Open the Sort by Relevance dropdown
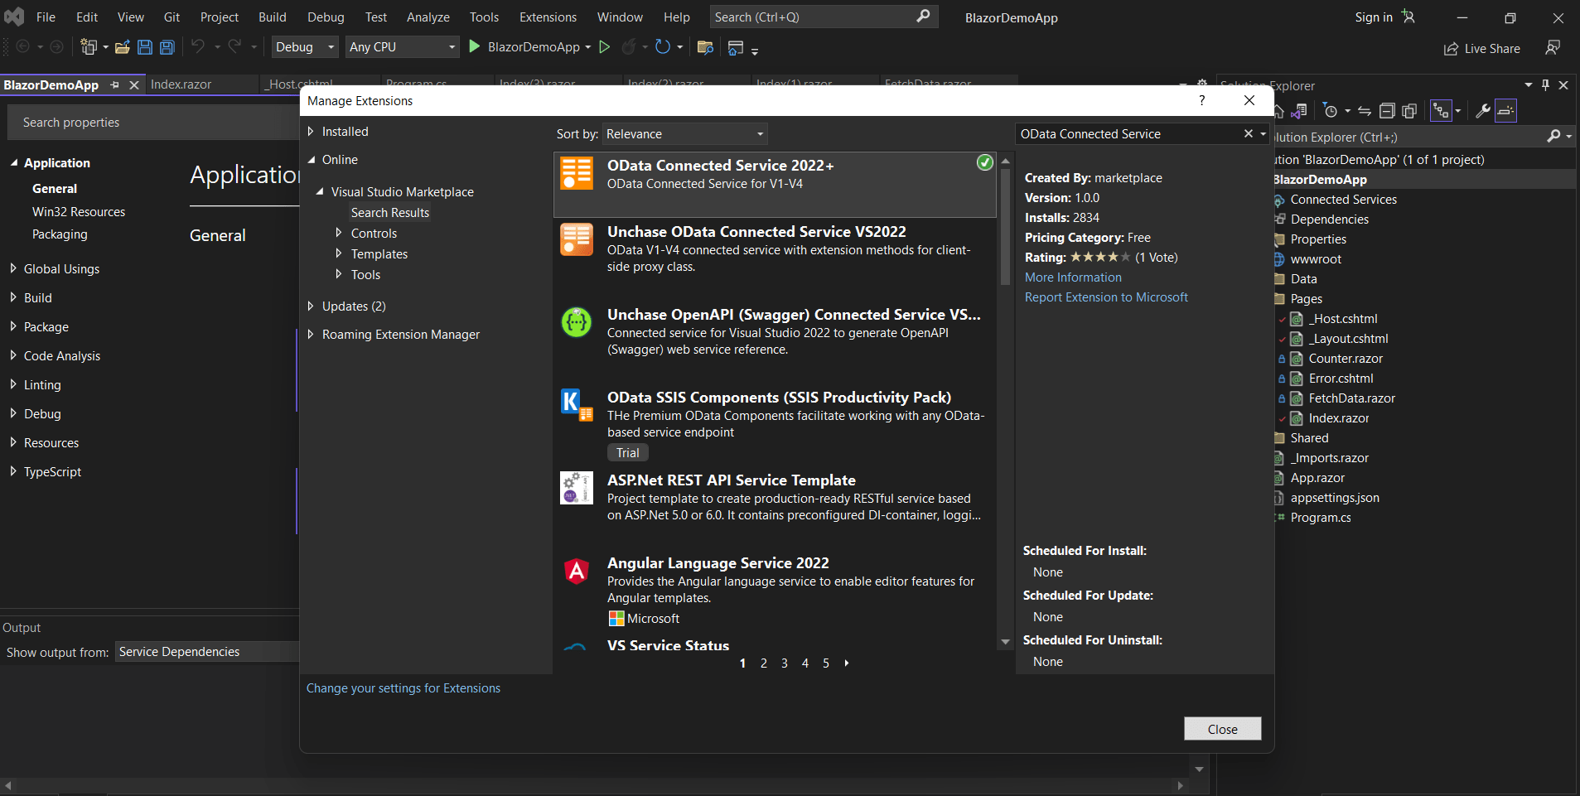1580x796 pixels. click(x=684, y=133)
